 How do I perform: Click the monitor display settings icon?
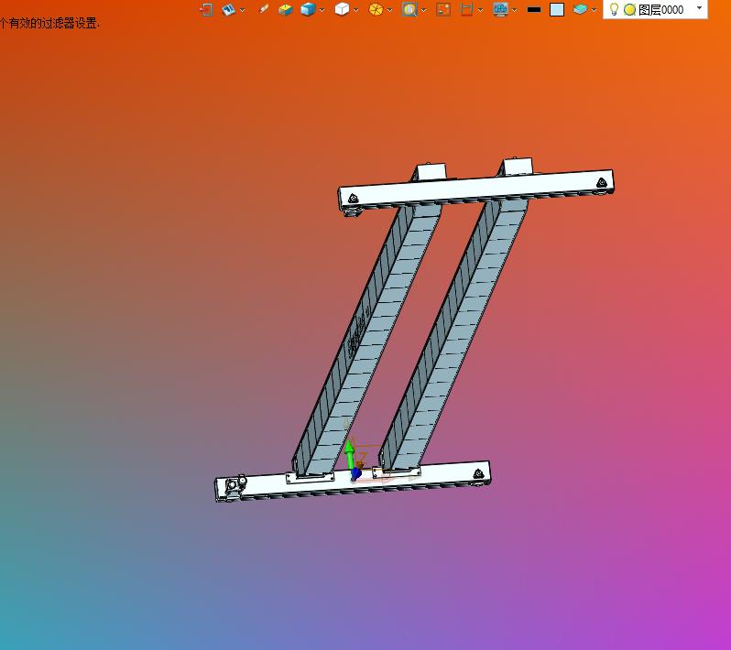coord(501,9)
